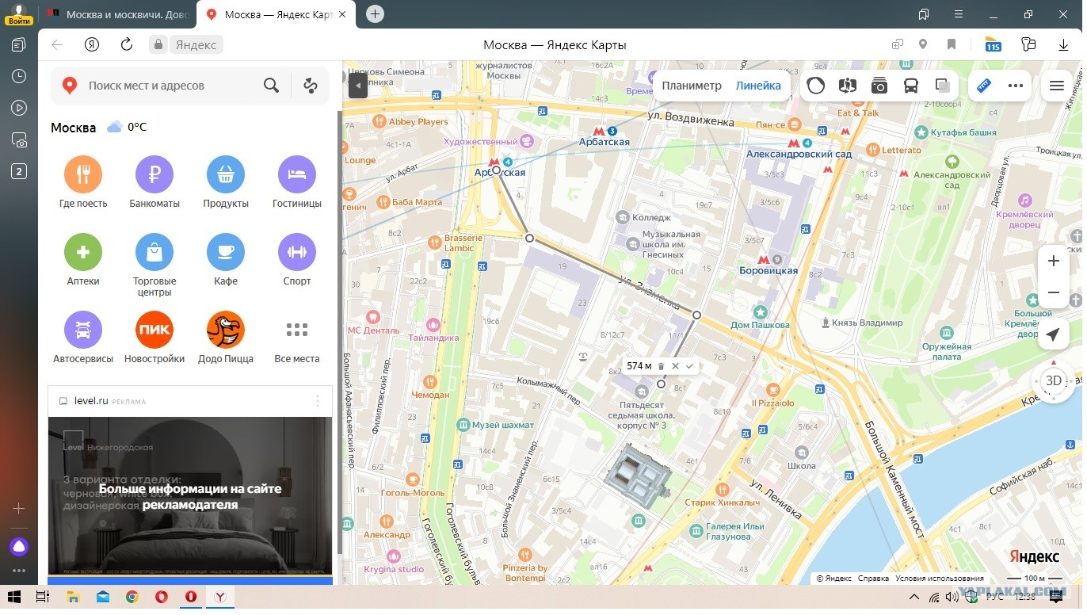Toggle street panoramas layer icon

(848, 86)
